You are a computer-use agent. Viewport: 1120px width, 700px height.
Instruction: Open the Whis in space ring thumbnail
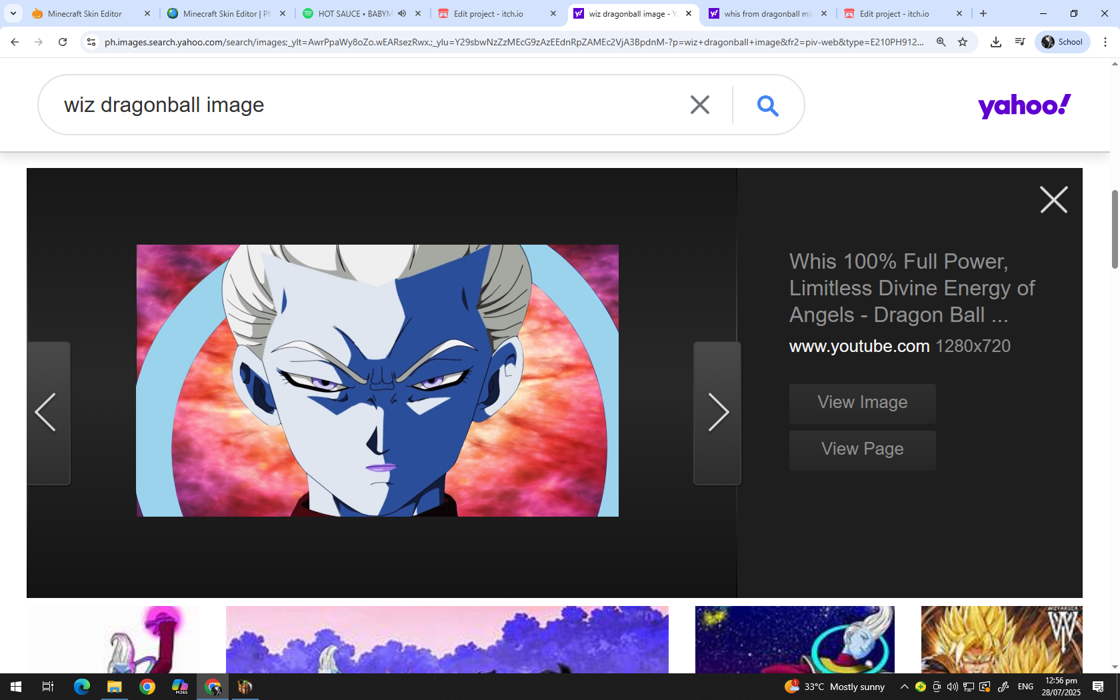pos(795,639)
